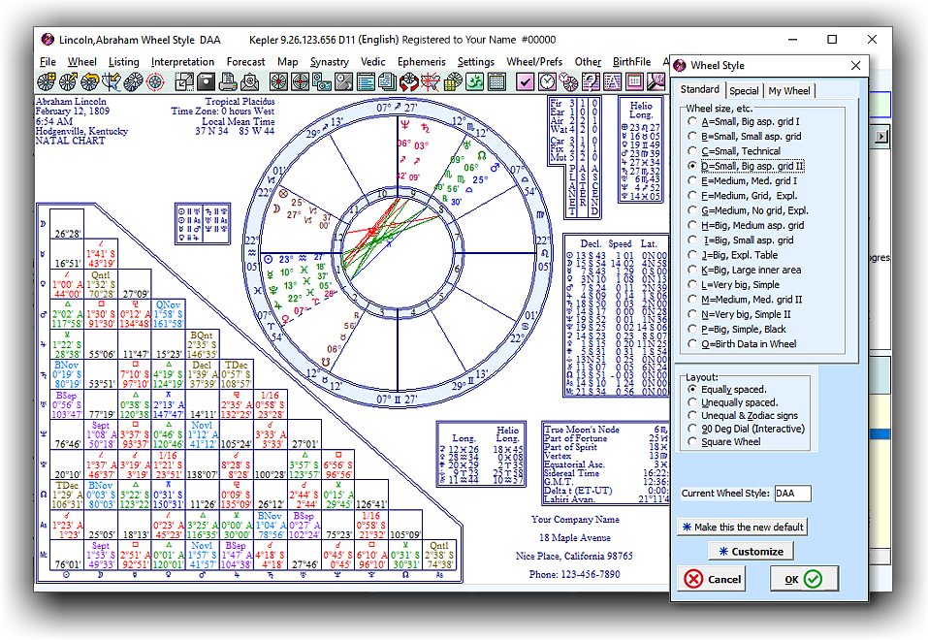Open the Synastry menu
The height and width of the screenshot is (640, 928).
click(x=329, y=62)
